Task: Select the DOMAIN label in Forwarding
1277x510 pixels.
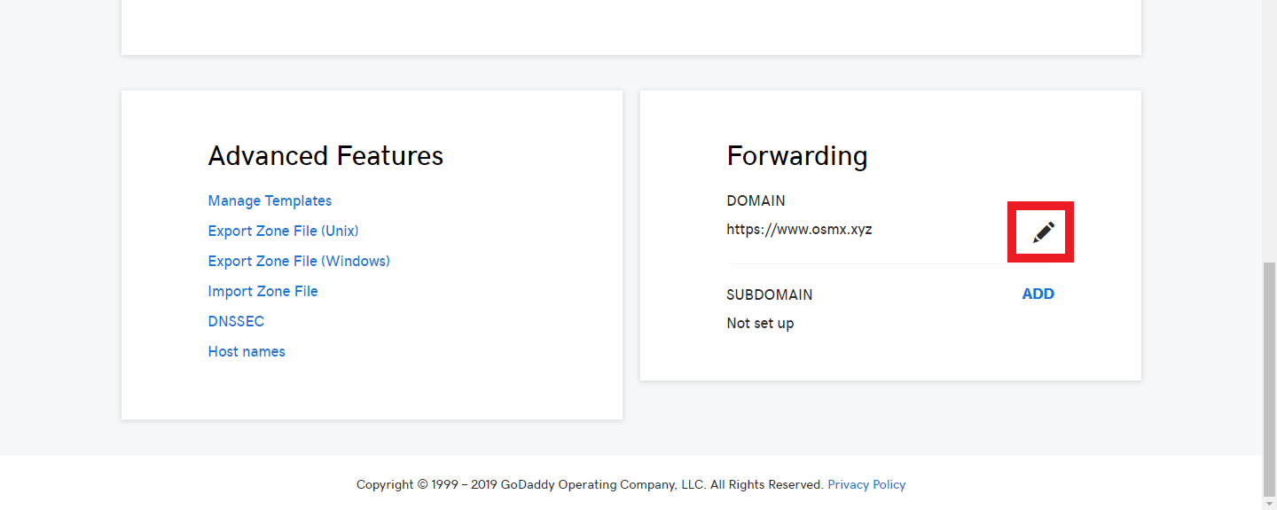Action: pos(756,201)
